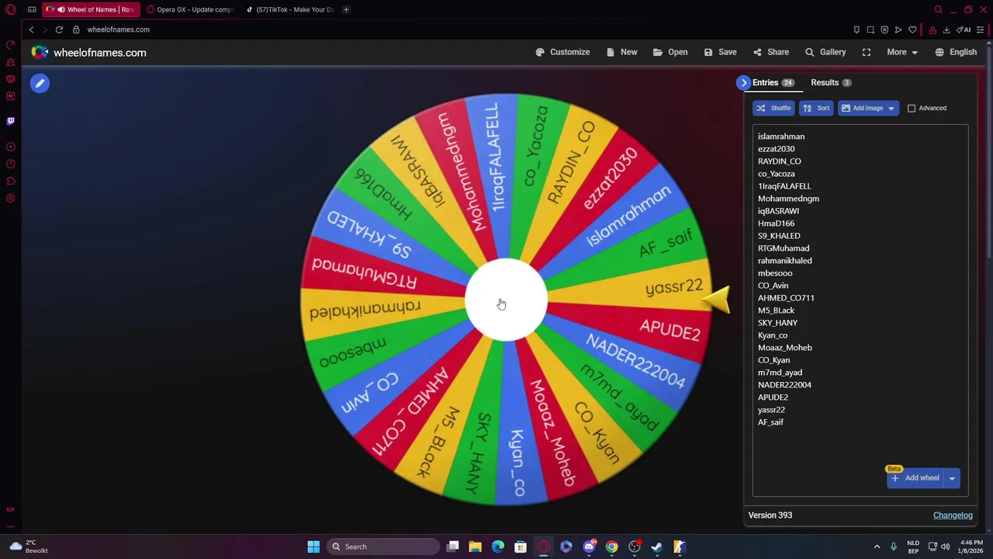Share this wheel
This screenshot has height=559, width=993.
point(770,52)
